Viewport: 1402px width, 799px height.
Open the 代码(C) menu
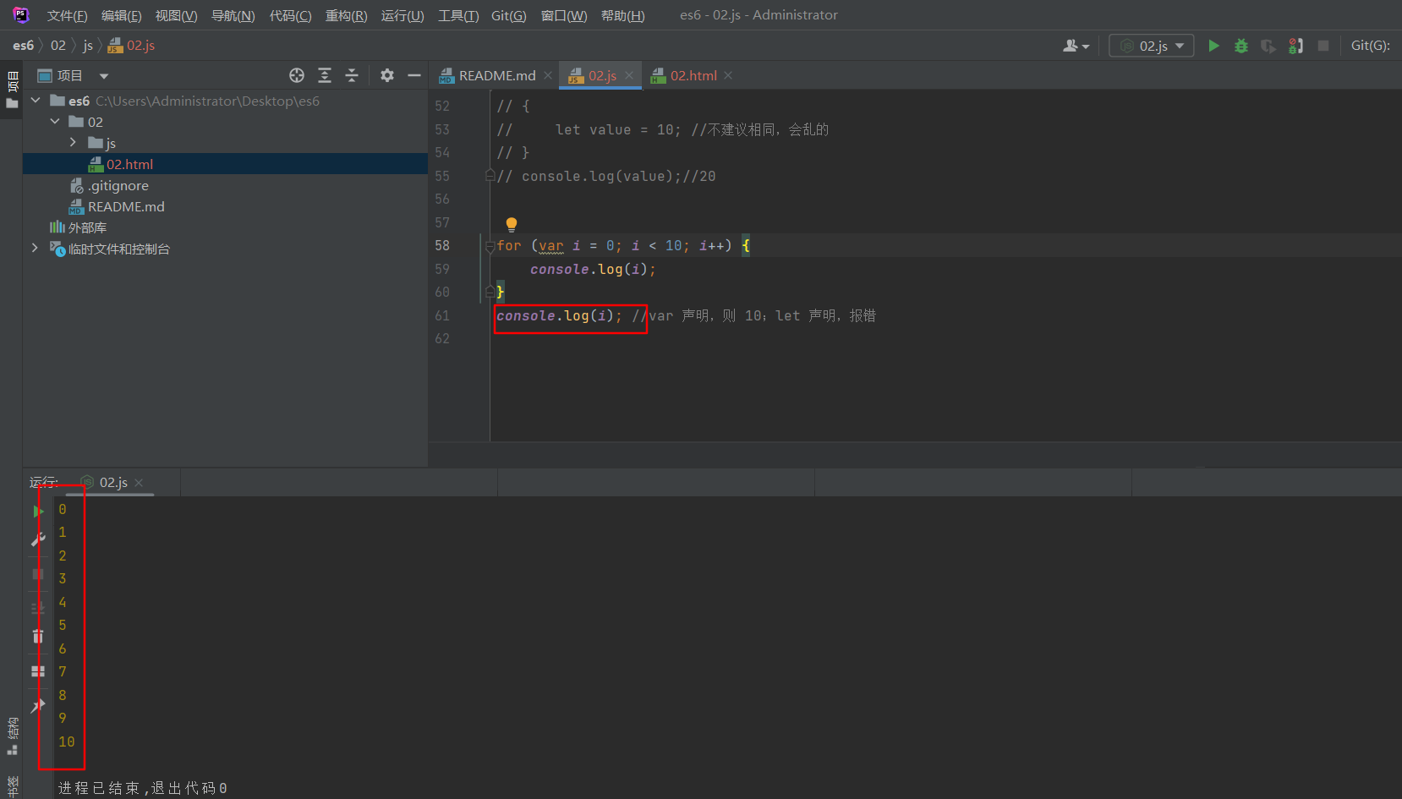pos(290,16)
